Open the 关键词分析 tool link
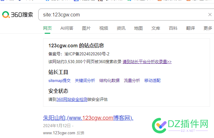 click(85, 80)
